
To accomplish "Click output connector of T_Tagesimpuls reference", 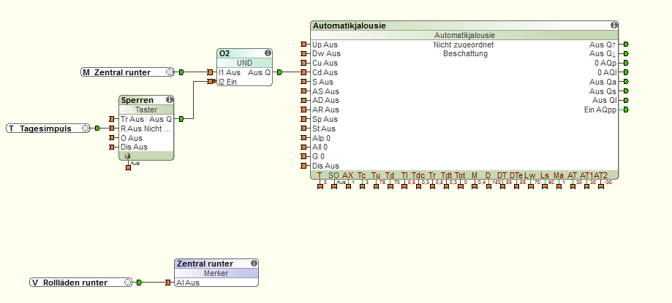I will point(97,128).
